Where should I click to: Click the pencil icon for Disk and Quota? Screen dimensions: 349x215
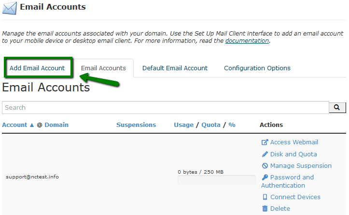(x=265, y=154)
